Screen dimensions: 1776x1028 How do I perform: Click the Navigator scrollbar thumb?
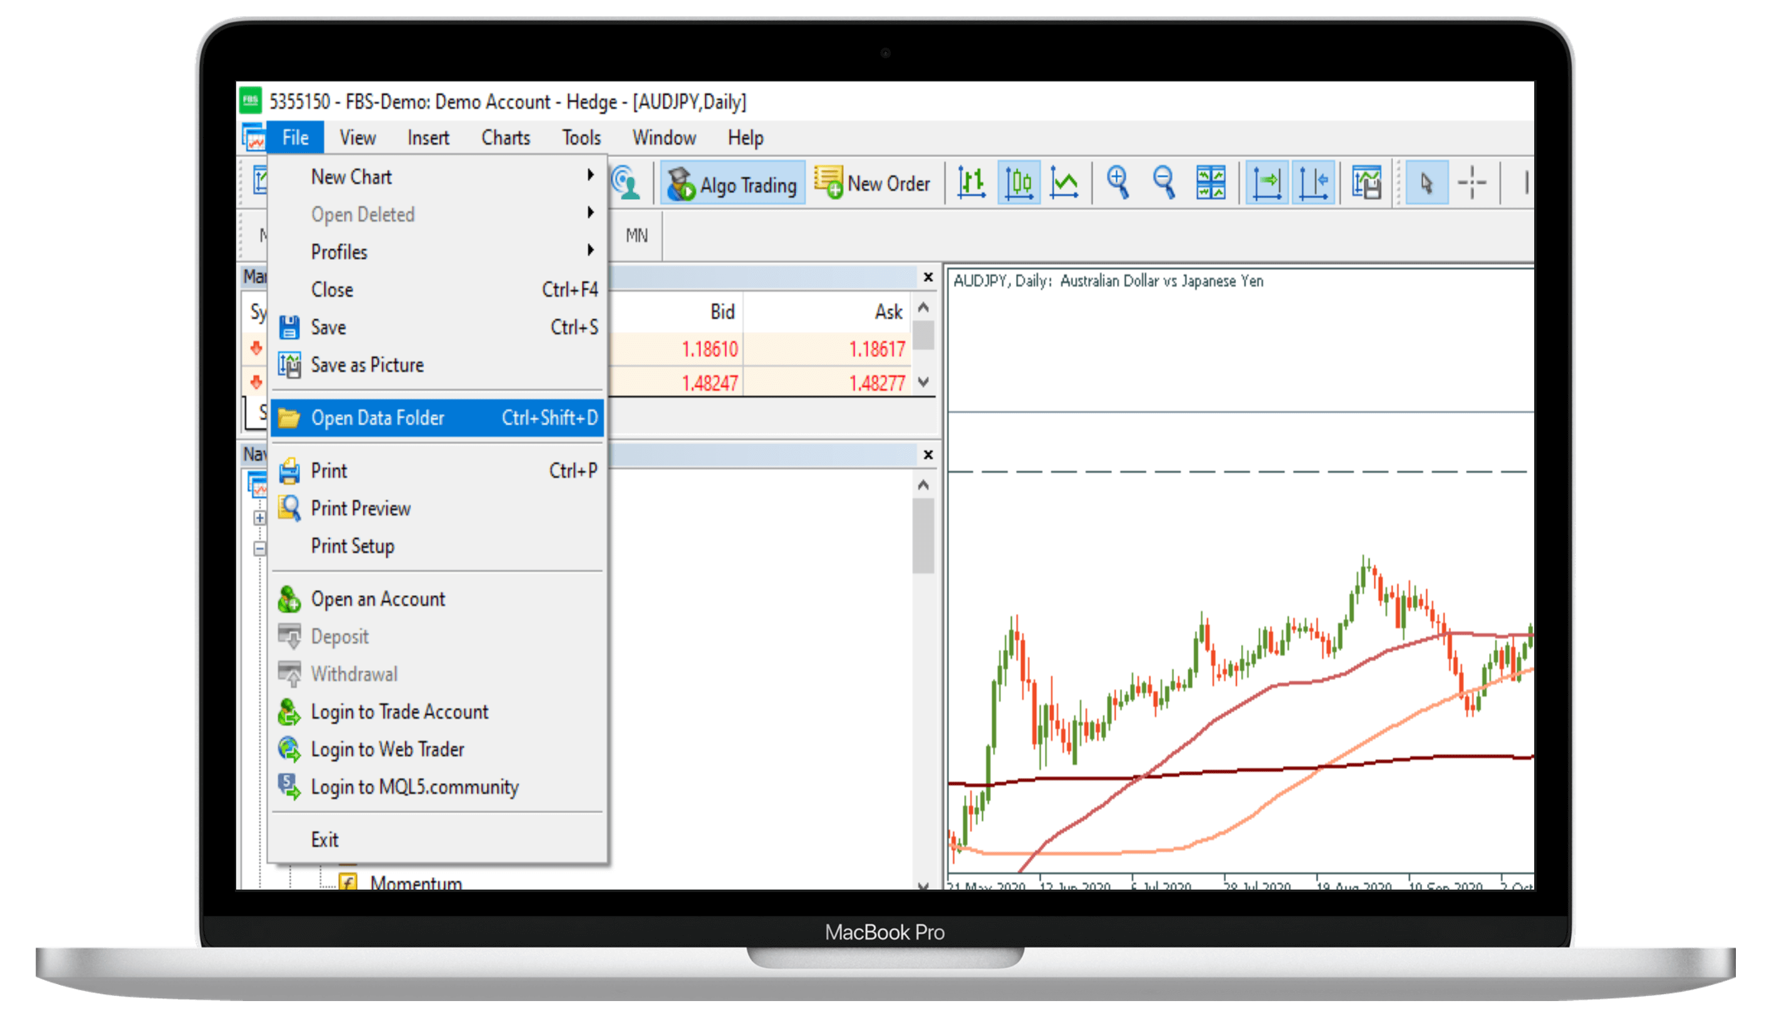coord(923,536)
